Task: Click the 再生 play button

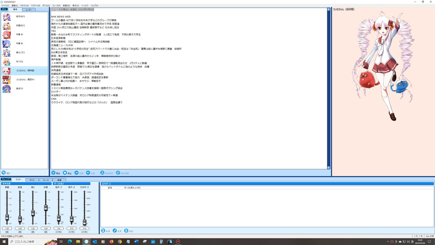Action: coord(56,173)
